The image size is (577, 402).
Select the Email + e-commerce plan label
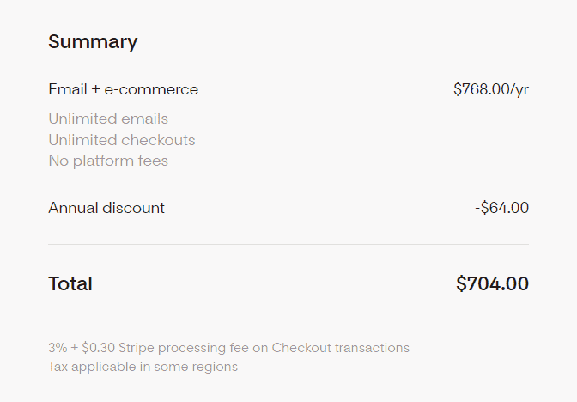click(124, 89)
